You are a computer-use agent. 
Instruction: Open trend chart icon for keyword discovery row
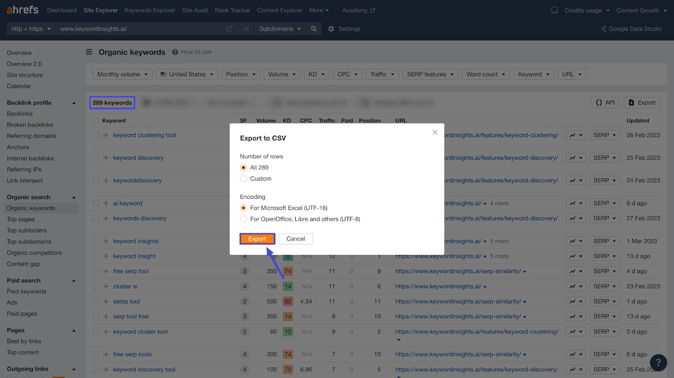576,158
